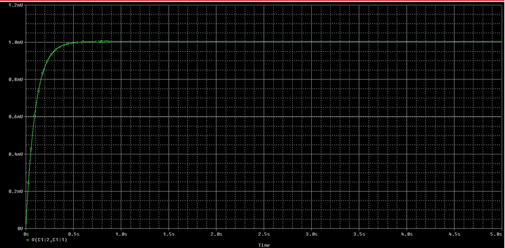Click the flat green trace at 3.0s

311,42
